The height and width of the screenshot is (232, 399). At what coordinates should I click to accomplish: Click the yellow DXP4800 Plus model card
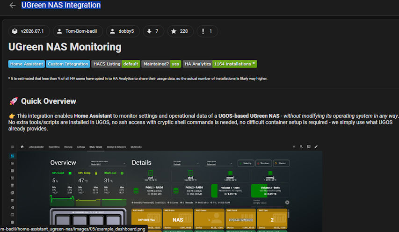pos(146,219)
